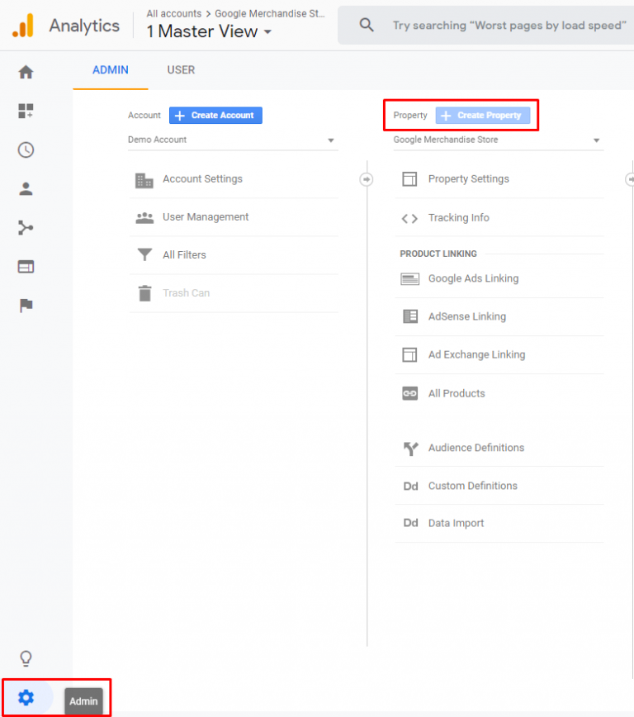Open the Home page via sidebar icon

(26, 72)
